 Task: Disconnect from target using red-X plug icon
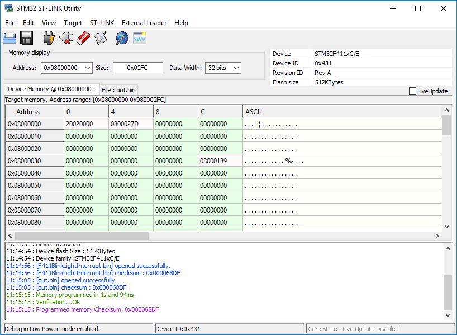(x=66, y=38)
